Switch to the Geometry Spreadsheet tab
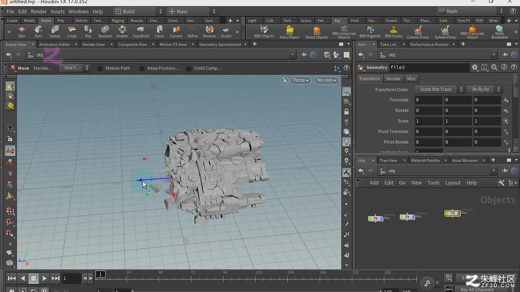This screenshot has height=292, width=520. tap(220, 44)
